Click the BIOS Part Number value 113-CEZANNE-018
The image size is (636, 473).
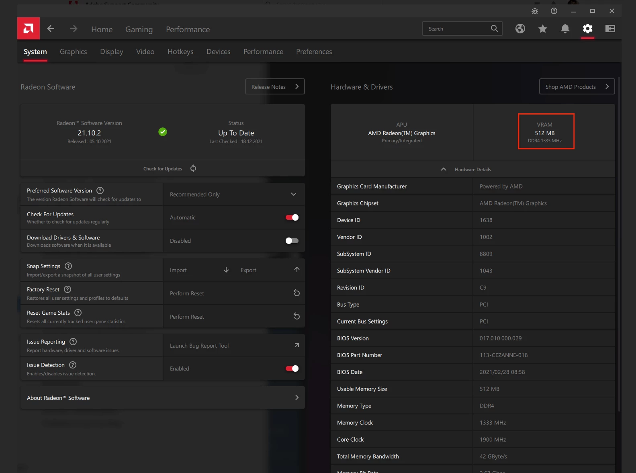[503, 355]
